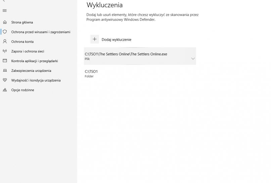Open Zabezpieczenia urządzenia page
The width and height of the screenshot is (271, 183).
coord(31,71)
